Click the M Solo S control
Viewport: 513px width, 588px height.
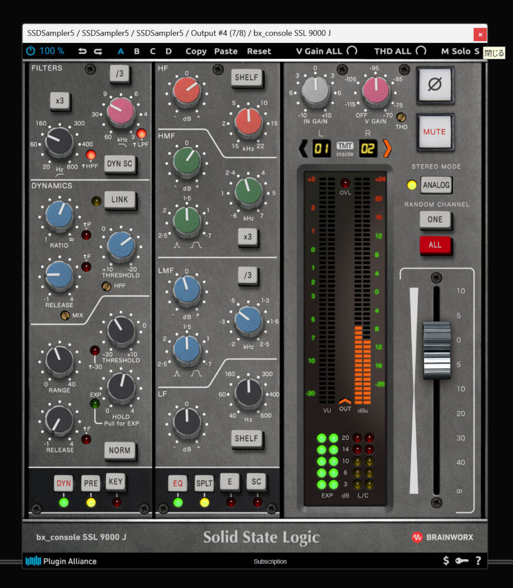460,51
